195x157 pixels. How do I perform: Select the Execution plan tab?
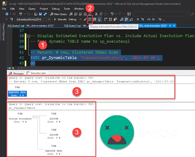(x=36, y=73)
